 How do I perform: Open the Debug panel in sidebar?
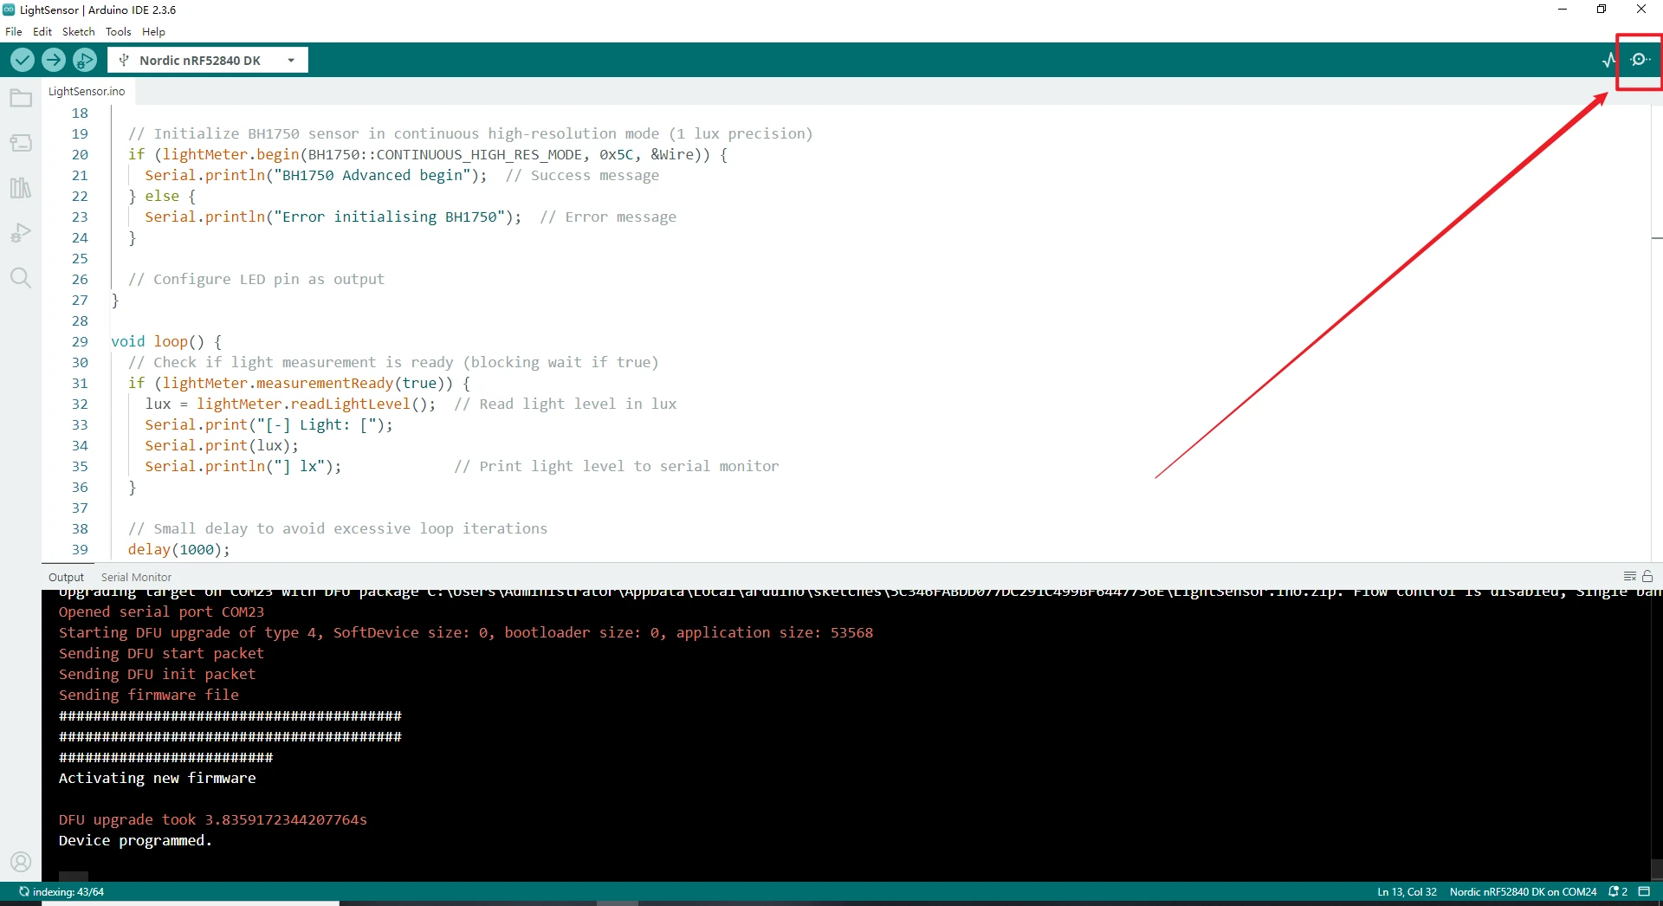tap(21, 233)
